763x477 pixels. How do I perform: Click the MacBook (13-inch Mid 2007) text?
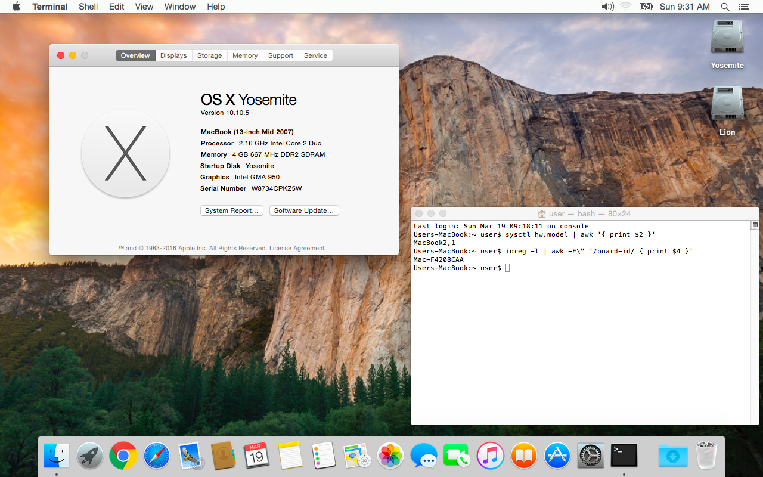click(x=247, y=132)
